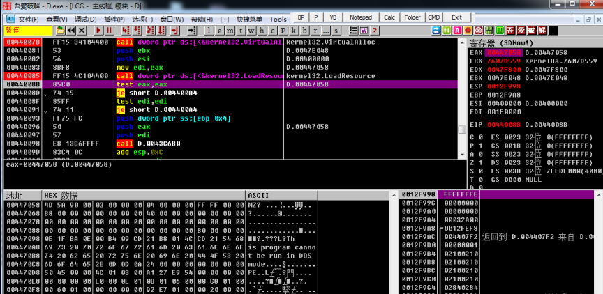Open the 查看(V) menu
The height and width of the screenshot is (294, 603).
57,20
